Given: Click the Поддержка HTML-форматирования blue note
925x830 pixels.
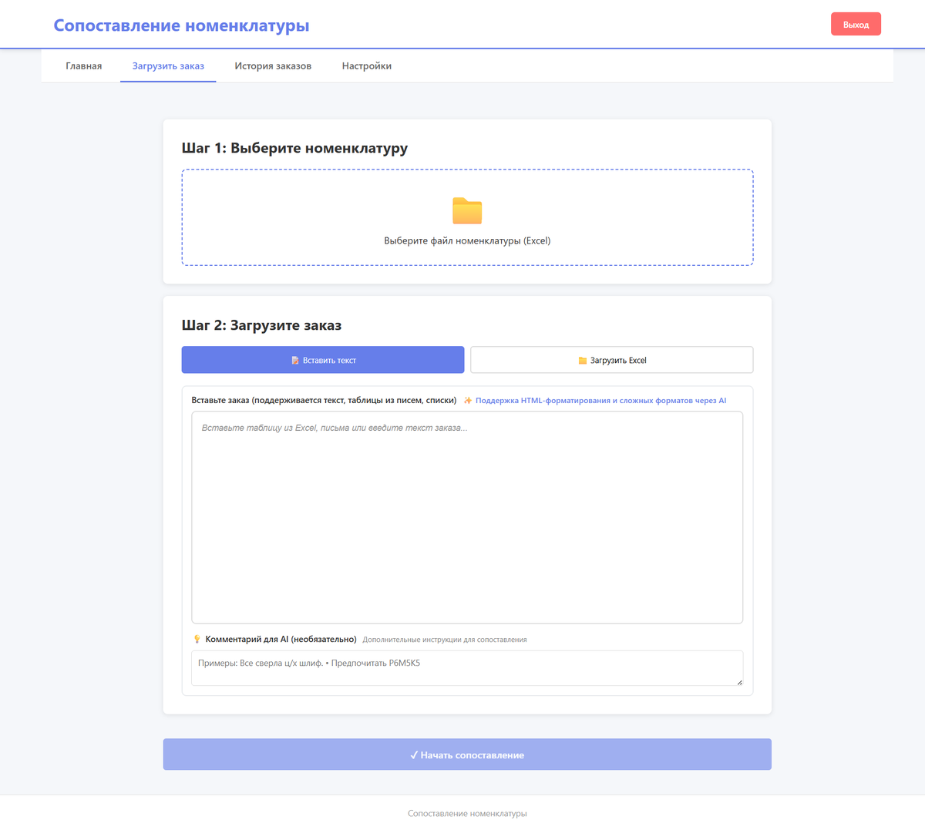Looking at the screenshot, I should pos(600,401).
